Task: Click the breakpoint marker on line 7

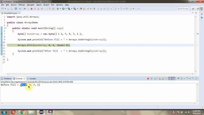Action: coord(2,34)
